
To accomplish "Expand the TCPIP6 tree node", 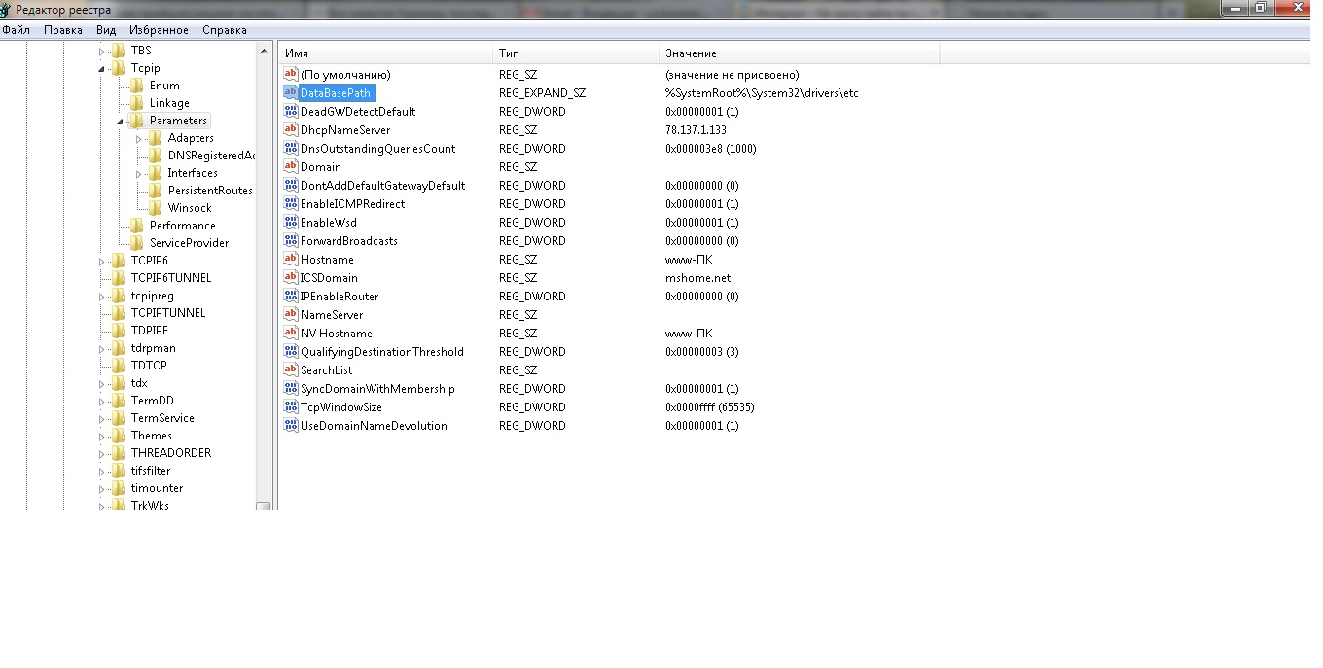I will 102,261.
